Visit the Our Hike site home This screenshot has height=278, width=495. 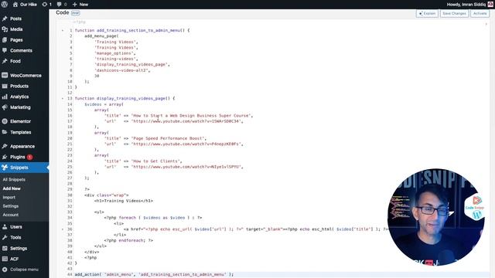[x=25, y=5]
